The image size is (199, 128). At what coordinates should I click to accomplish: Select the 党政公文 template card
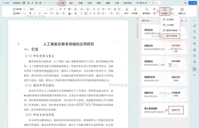tap(164, 47)
